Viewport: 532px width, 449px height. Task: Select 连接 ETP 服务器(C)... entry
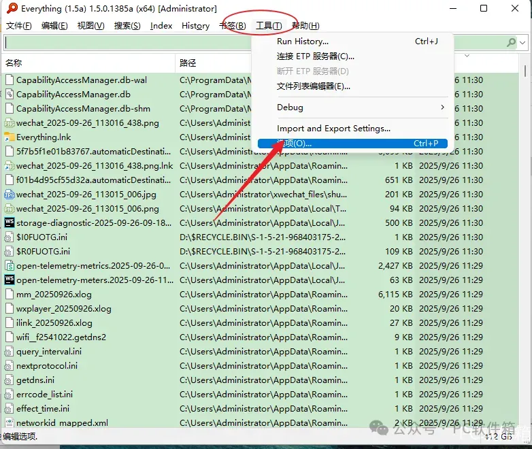[352, 56]
